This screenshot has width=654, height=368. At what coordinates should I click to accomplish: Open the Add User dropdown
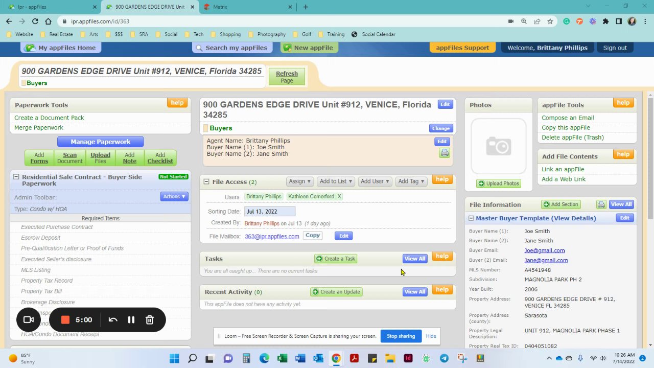point(375,181)
